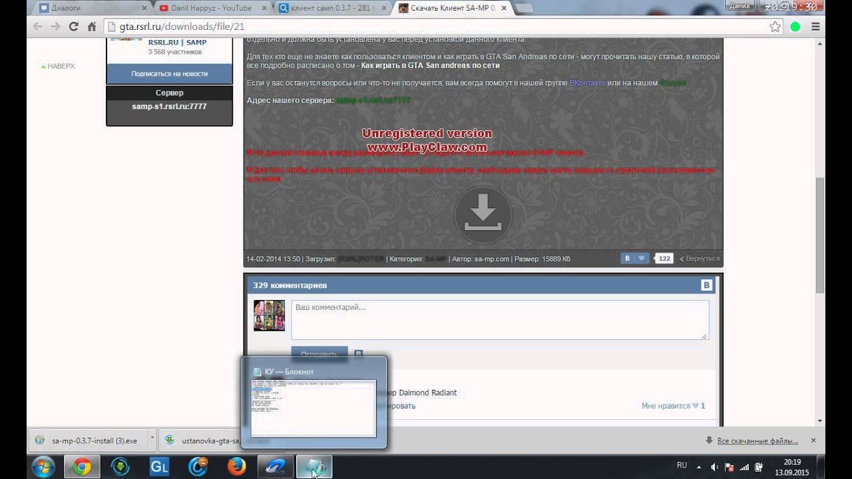Click the НАВЕРХ scroll-up link

coord(58,67)
